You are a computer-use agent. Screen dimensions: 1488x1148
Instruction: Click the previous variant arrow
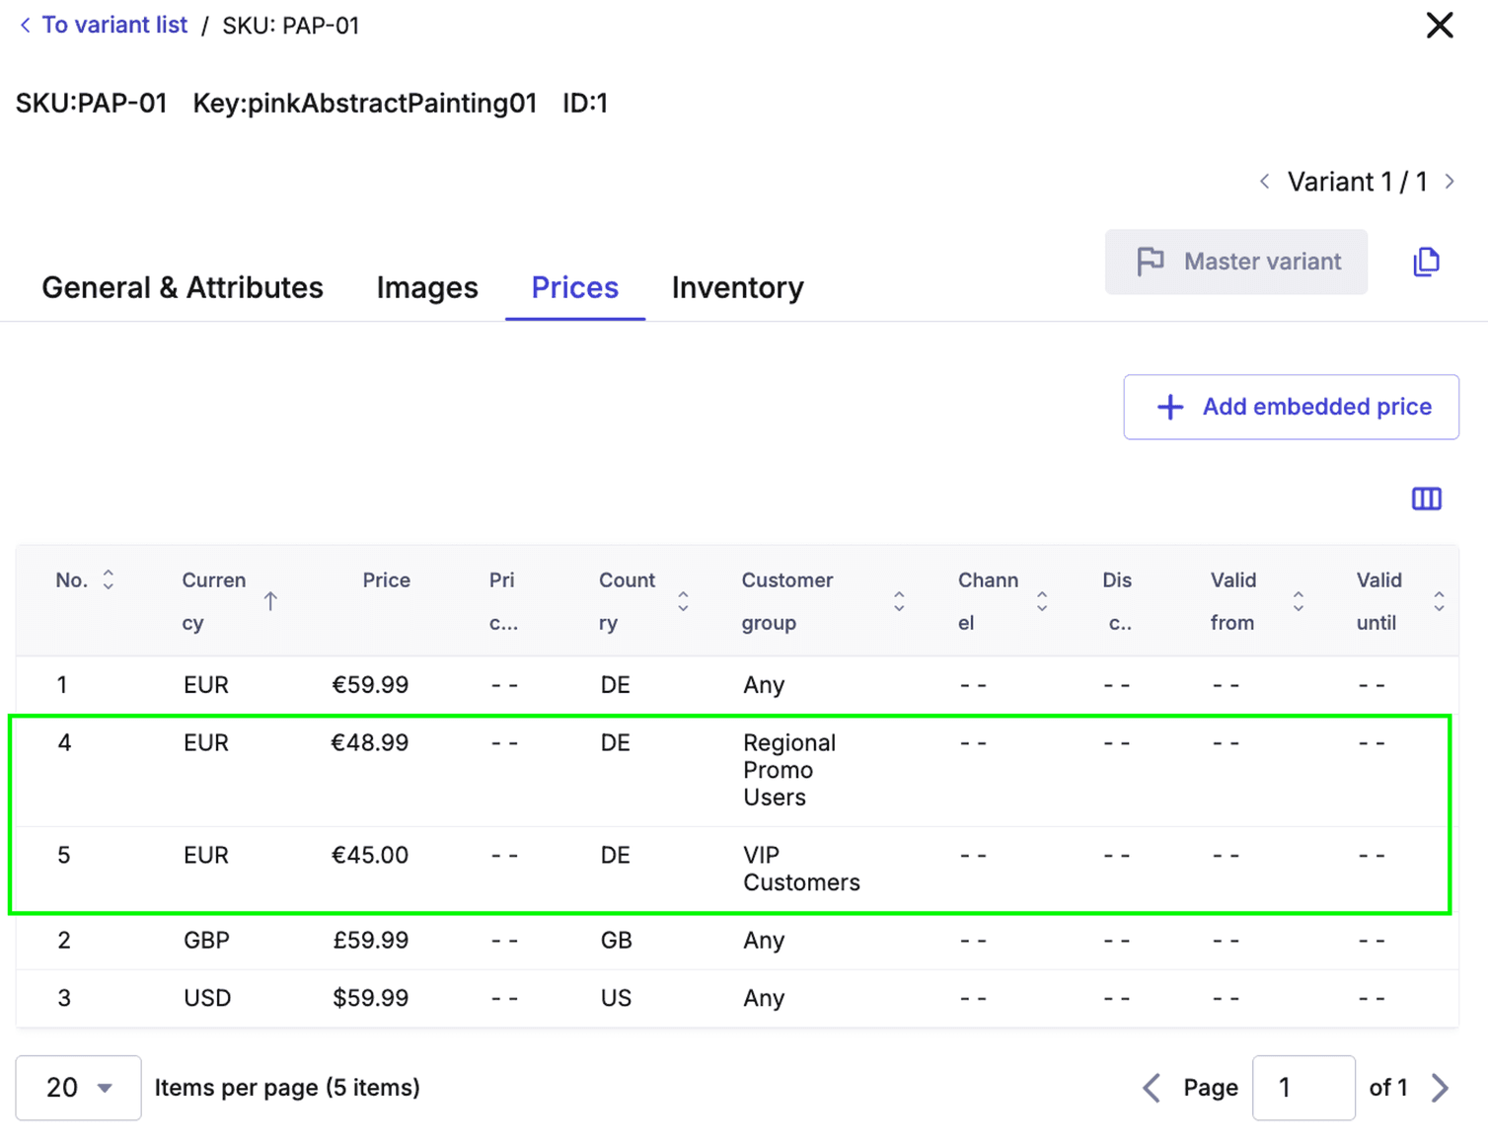[1264, 181]
